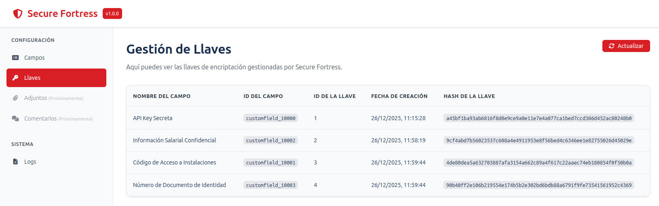Select Código de Acceso a Instalaciones row
Image resolution: width=659 pixels, height=206 pixels.
tap(174, 162)
